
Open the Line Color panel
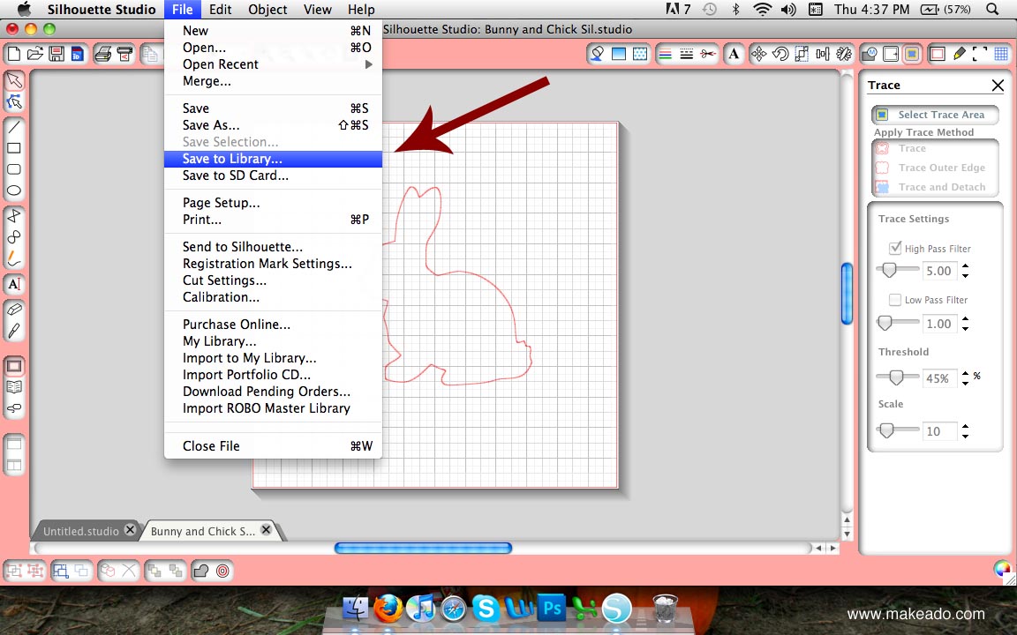(x=666, y=54)
